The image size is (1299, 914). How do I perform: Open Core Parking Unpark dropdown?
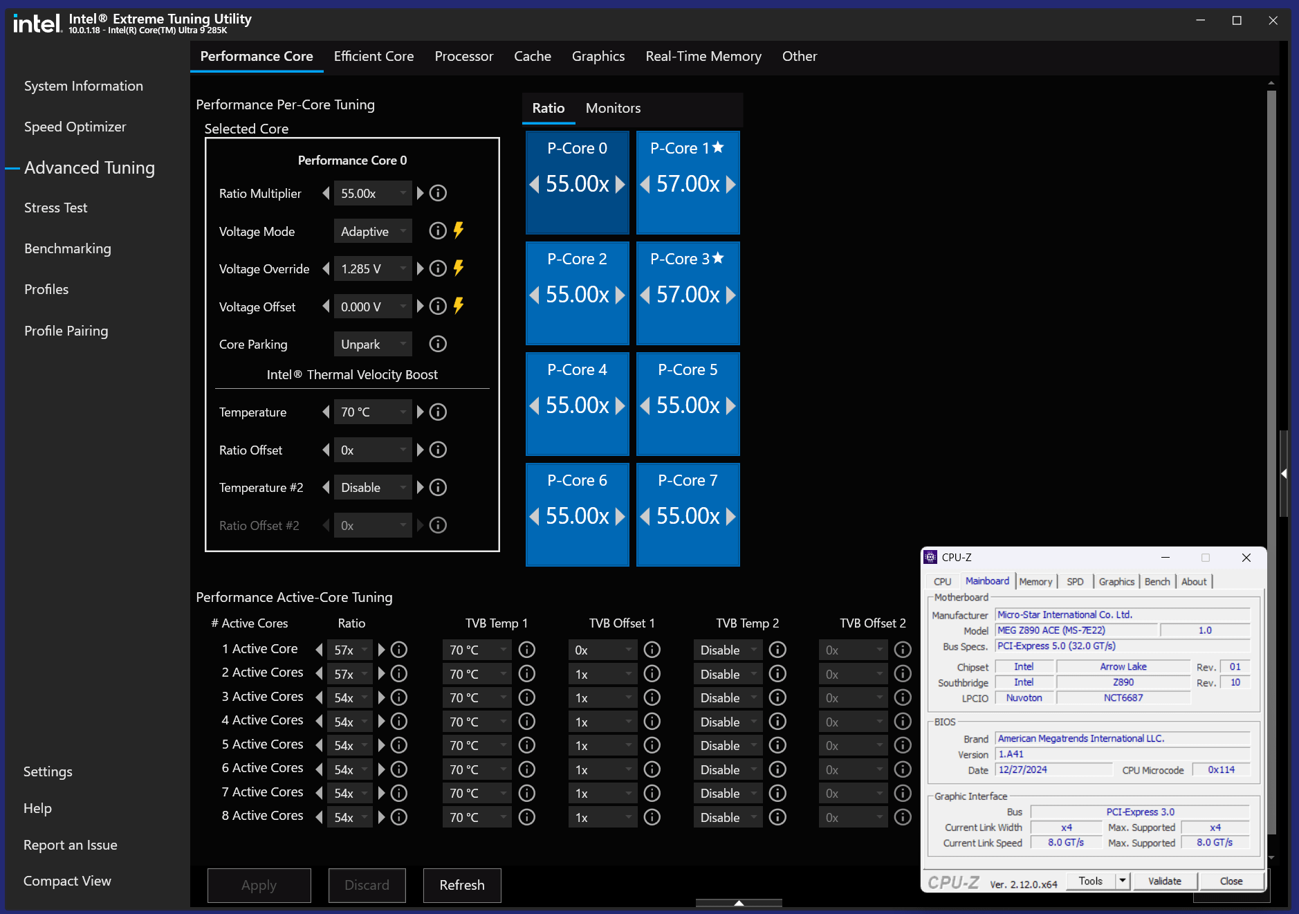click(373, 344)
